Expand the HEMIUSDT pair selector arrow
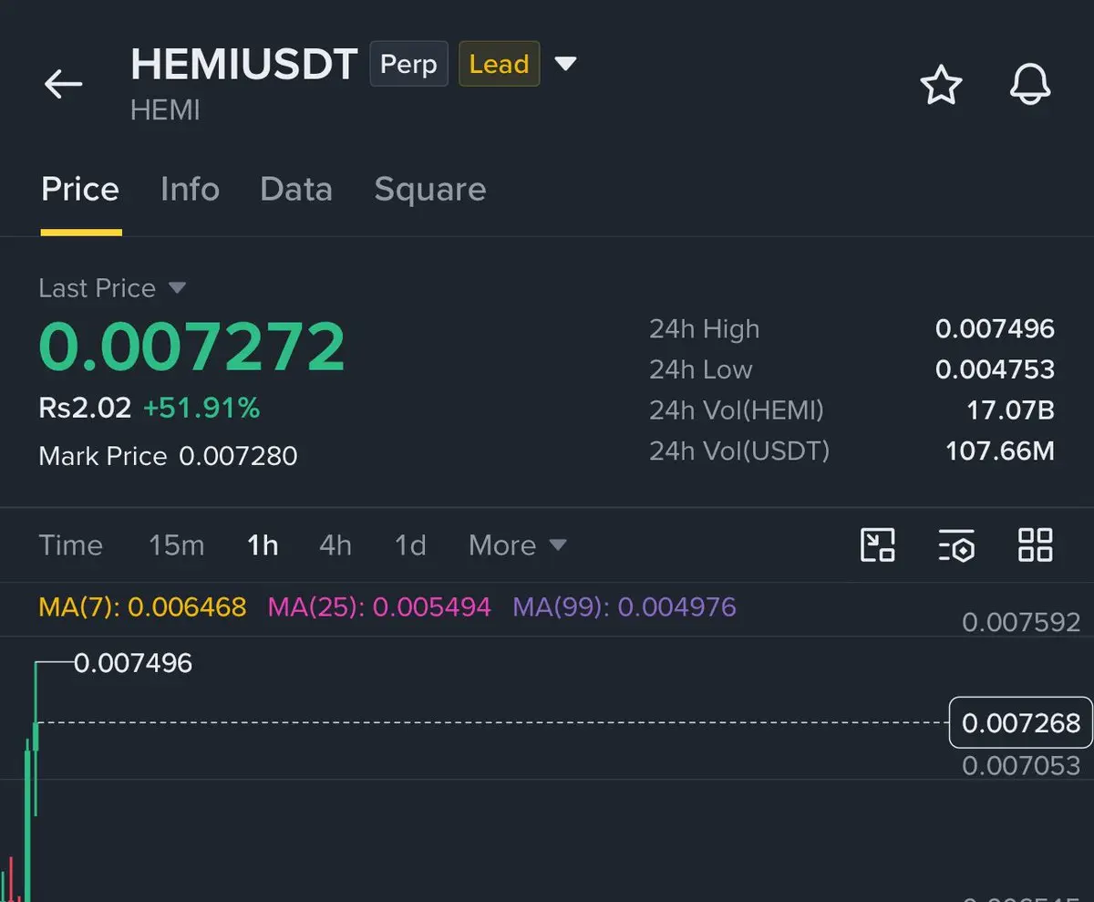 pos(566,64)
